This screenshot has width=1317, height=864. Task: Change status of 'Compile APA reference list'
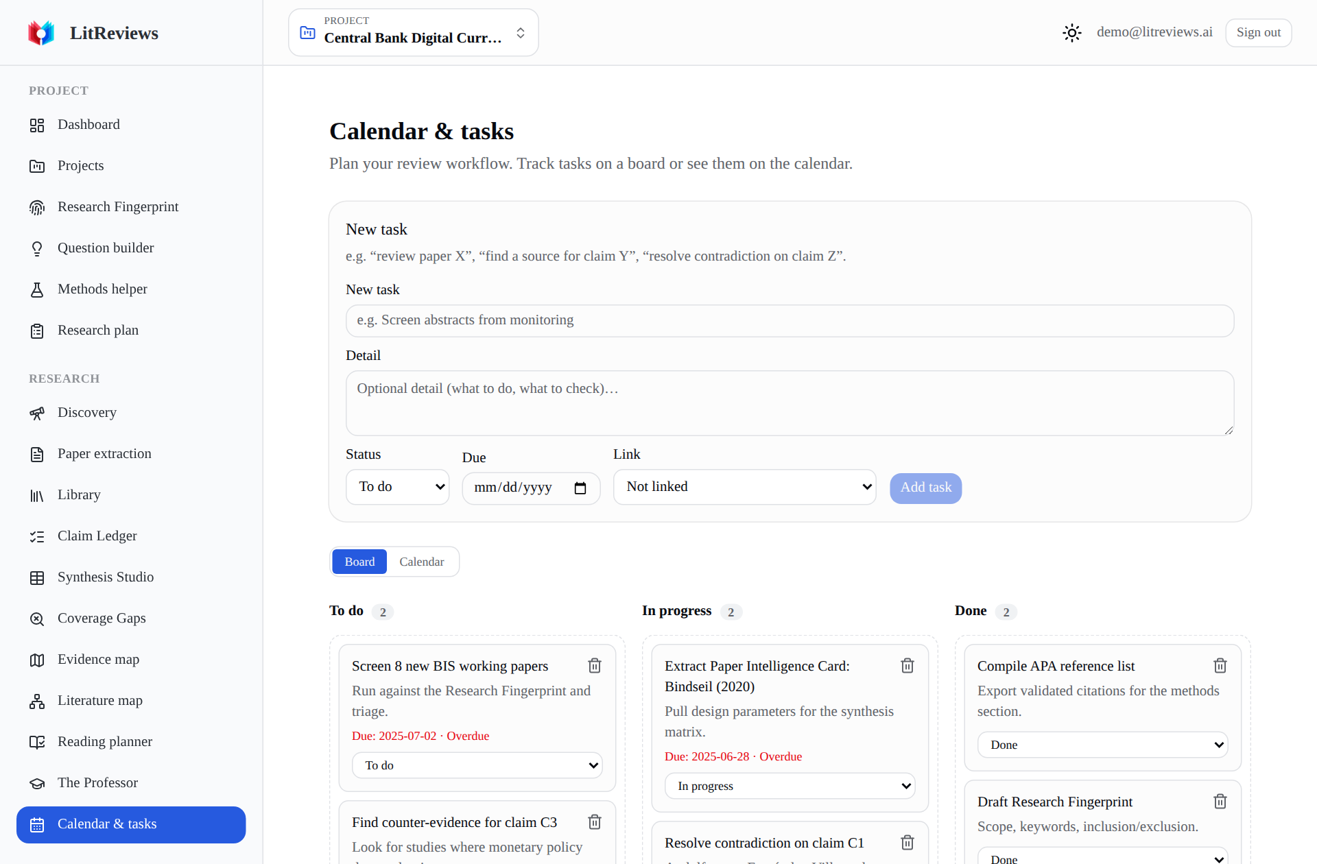click(x=1103, y=745)
